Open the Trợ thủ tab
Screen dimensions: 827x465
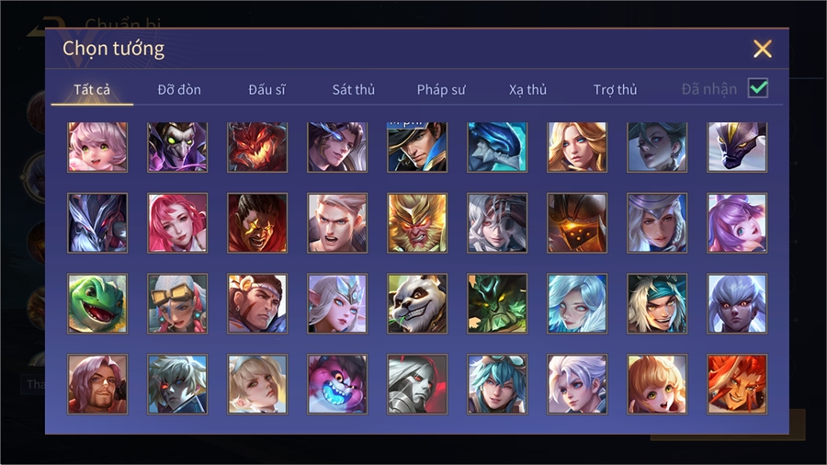click(x=615, y=90)
